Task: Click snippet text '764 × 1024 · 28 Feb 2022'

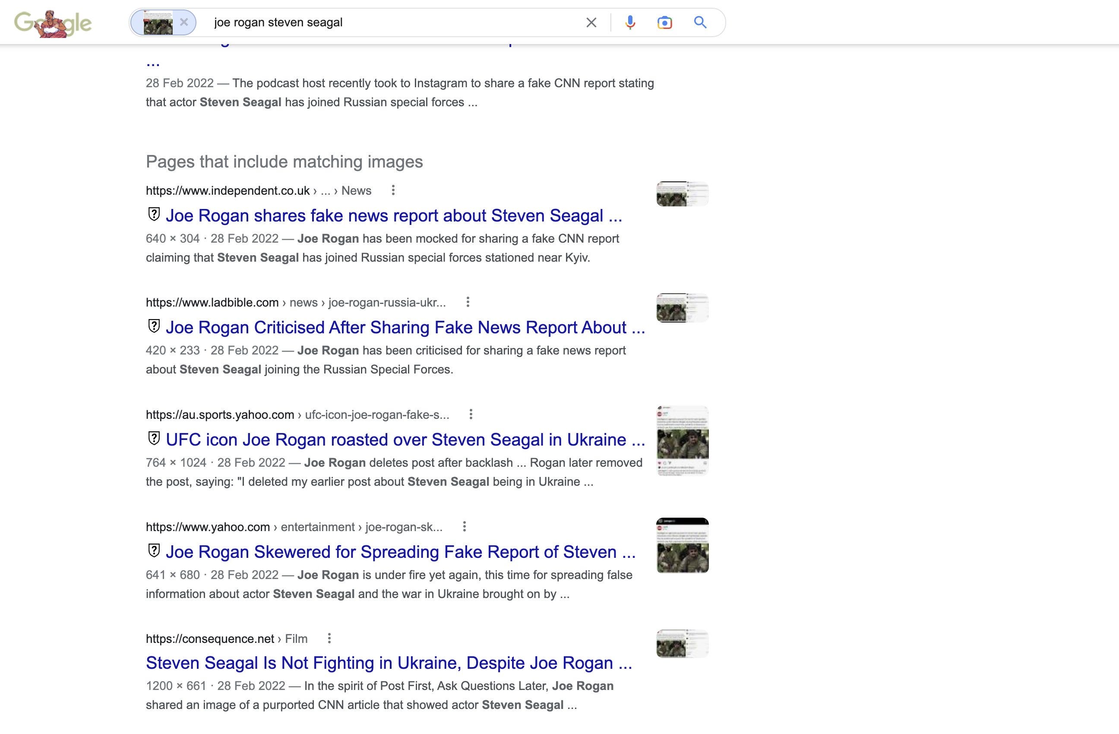Action: (215, 463)
